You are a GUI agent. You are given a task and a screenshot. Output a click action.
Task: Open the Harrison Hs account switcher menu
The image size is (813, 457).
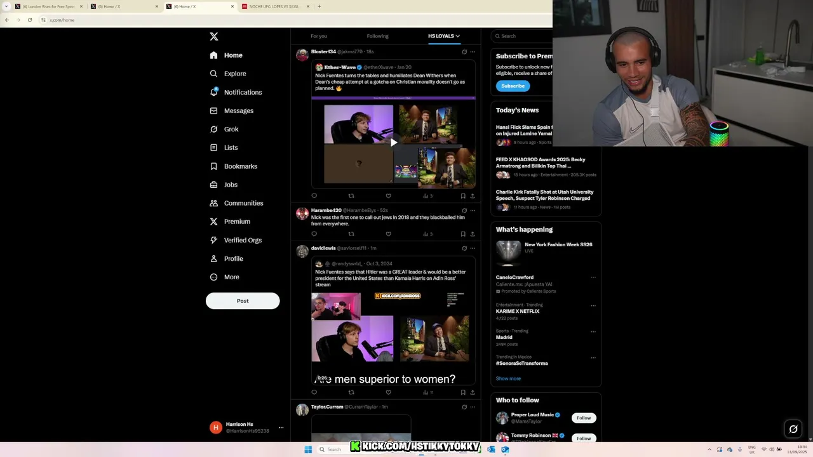click(281, 428)
